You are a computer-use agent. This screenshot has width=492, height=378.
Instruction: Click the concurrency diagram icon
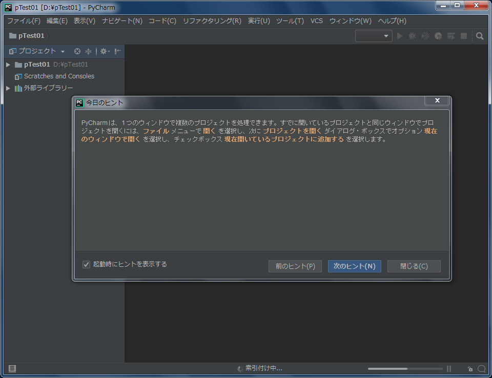[451, 36]
